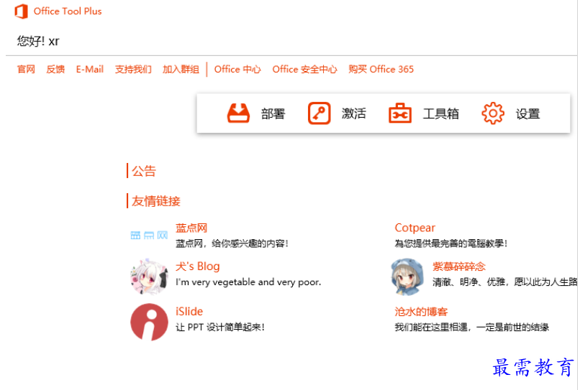The image size is (580, 390).
Task: Open the 紫慕碎碎念 title link
Action: coord(459,266)
